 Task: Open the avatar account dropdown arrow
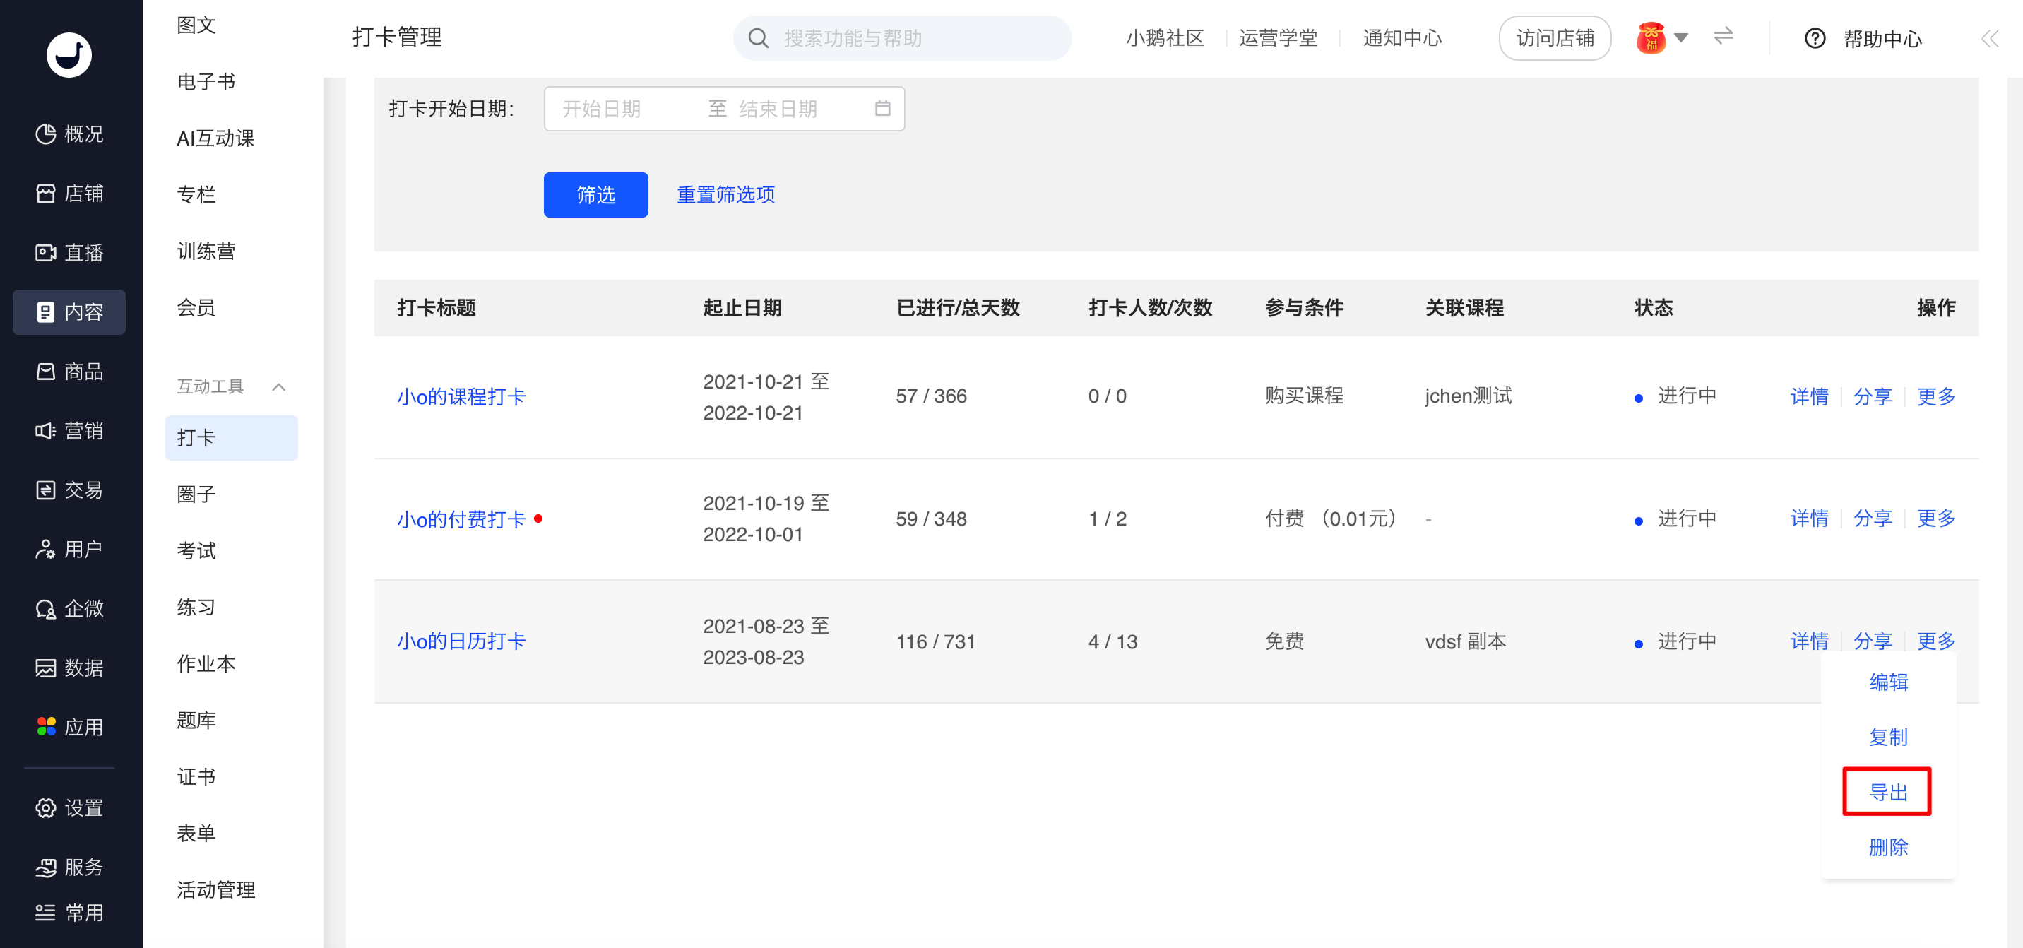point(1681,37)
